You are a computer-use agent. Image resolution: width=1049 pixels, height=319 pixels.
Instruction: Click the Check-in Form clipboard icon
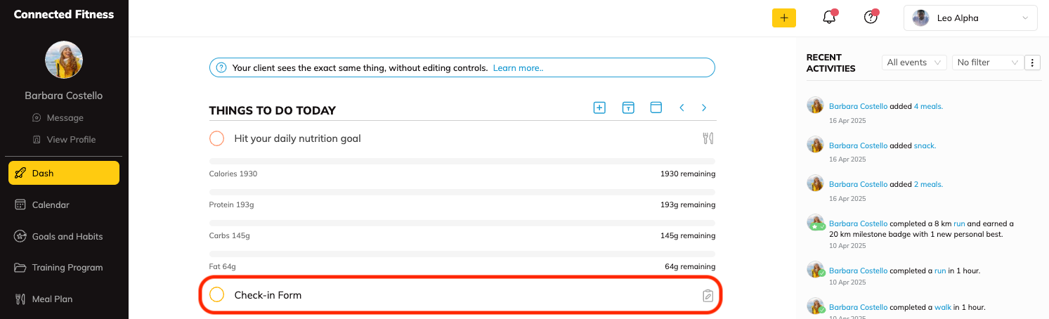[x=708, y=296]
